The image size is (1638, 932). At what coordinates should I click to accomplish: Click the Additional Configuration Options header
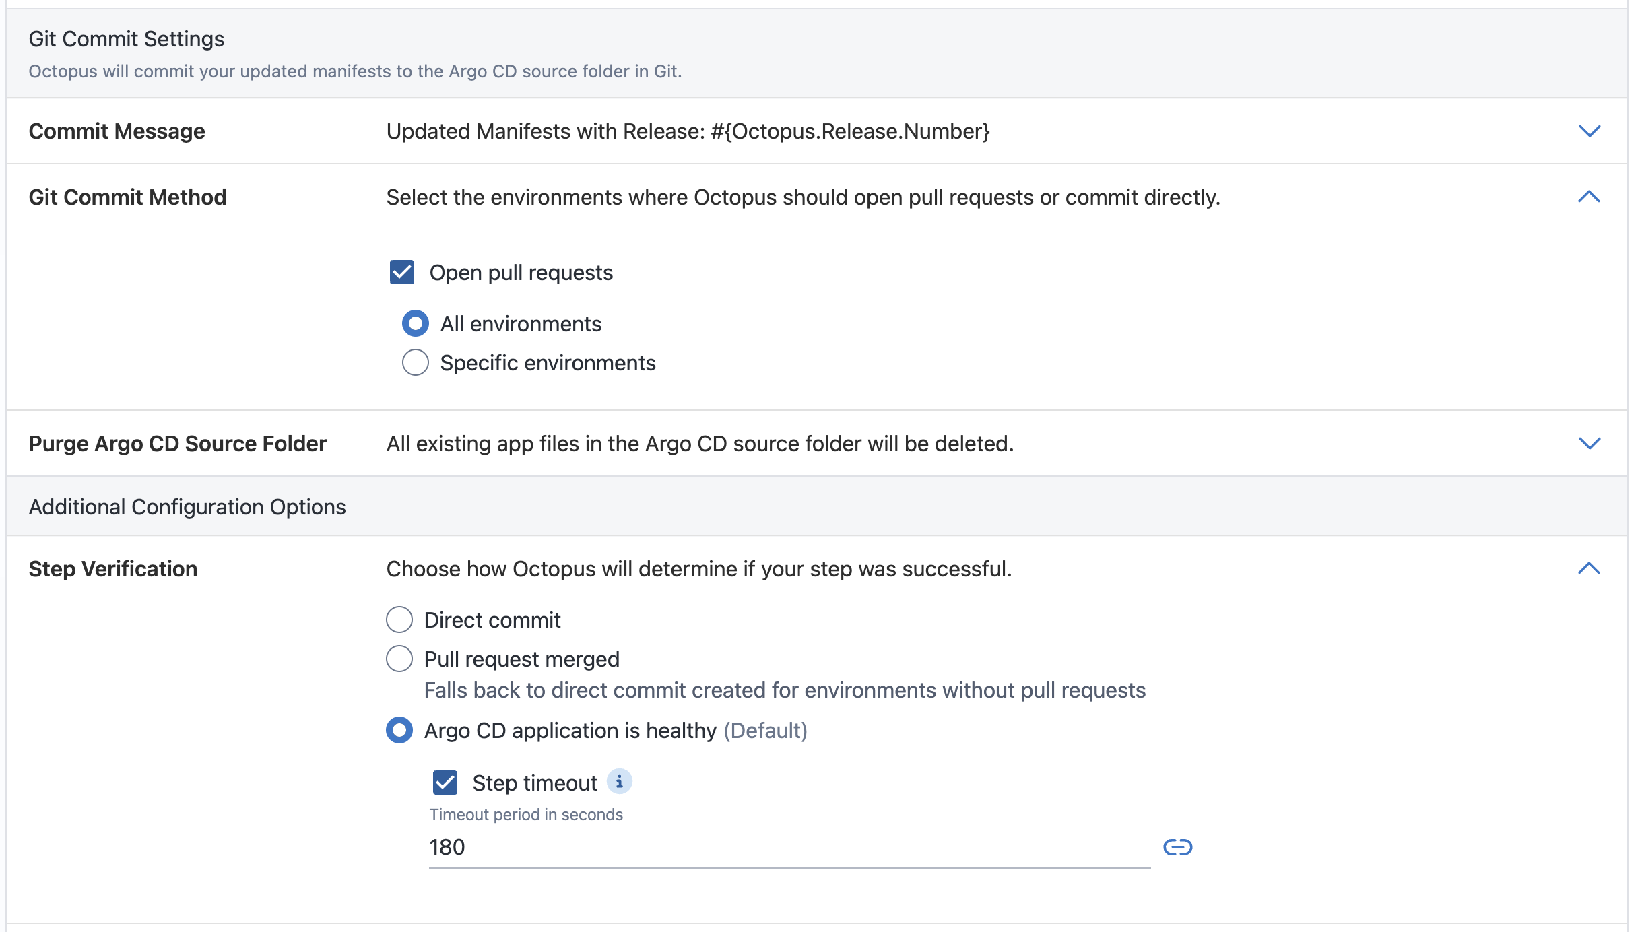click(187, 506)
